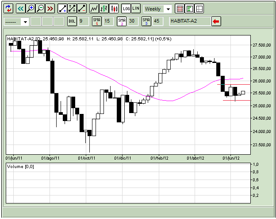
Task: Toggle the crosshair panel icon
Action: pos(199,8)
